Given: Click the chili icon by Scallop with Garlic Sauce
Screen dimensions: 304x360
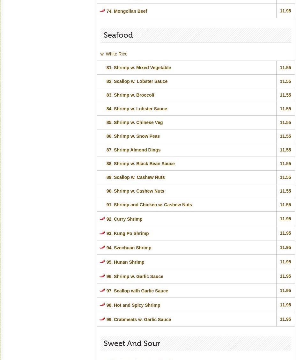Looking at the screenshot, I should (102, 290).
